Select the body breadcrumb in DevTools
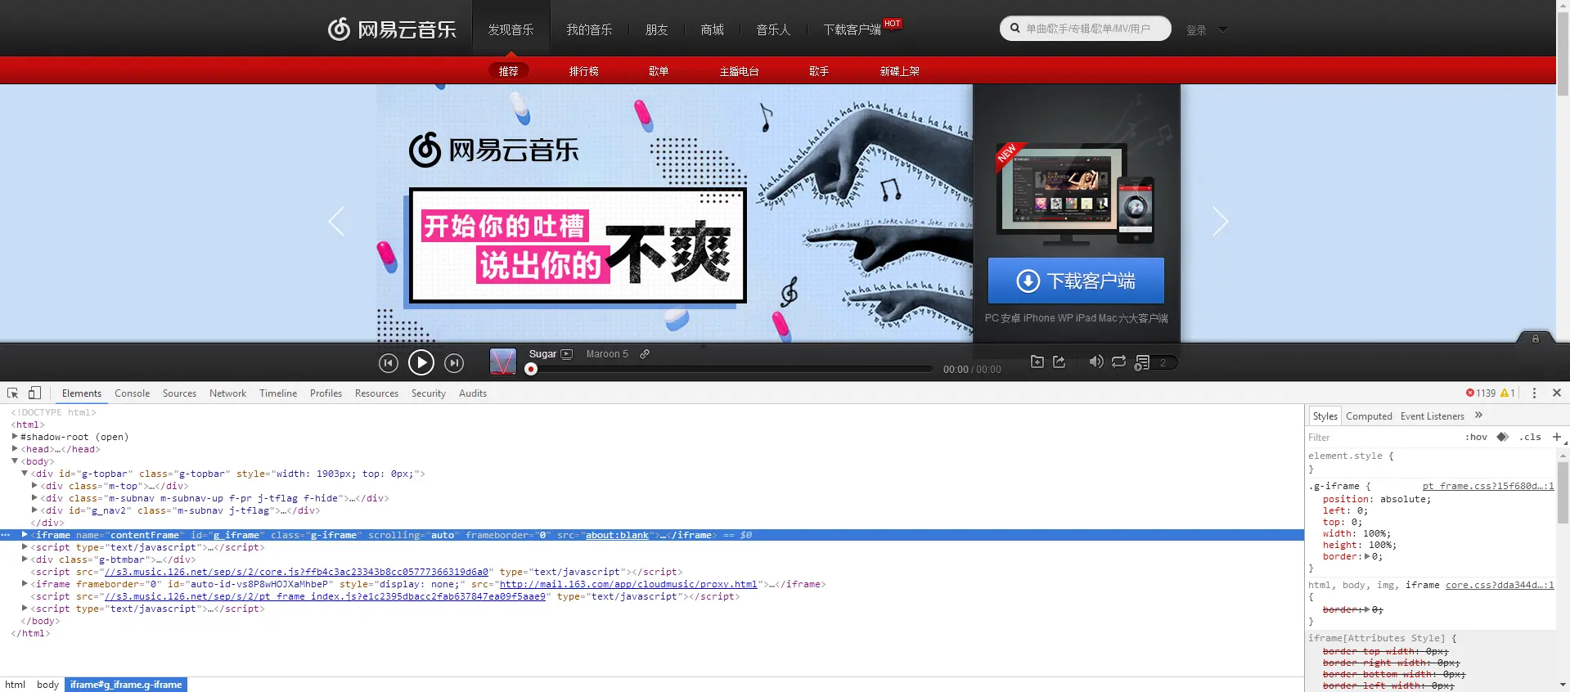This screenshot has width=1570, height=692. pos(47,685)
